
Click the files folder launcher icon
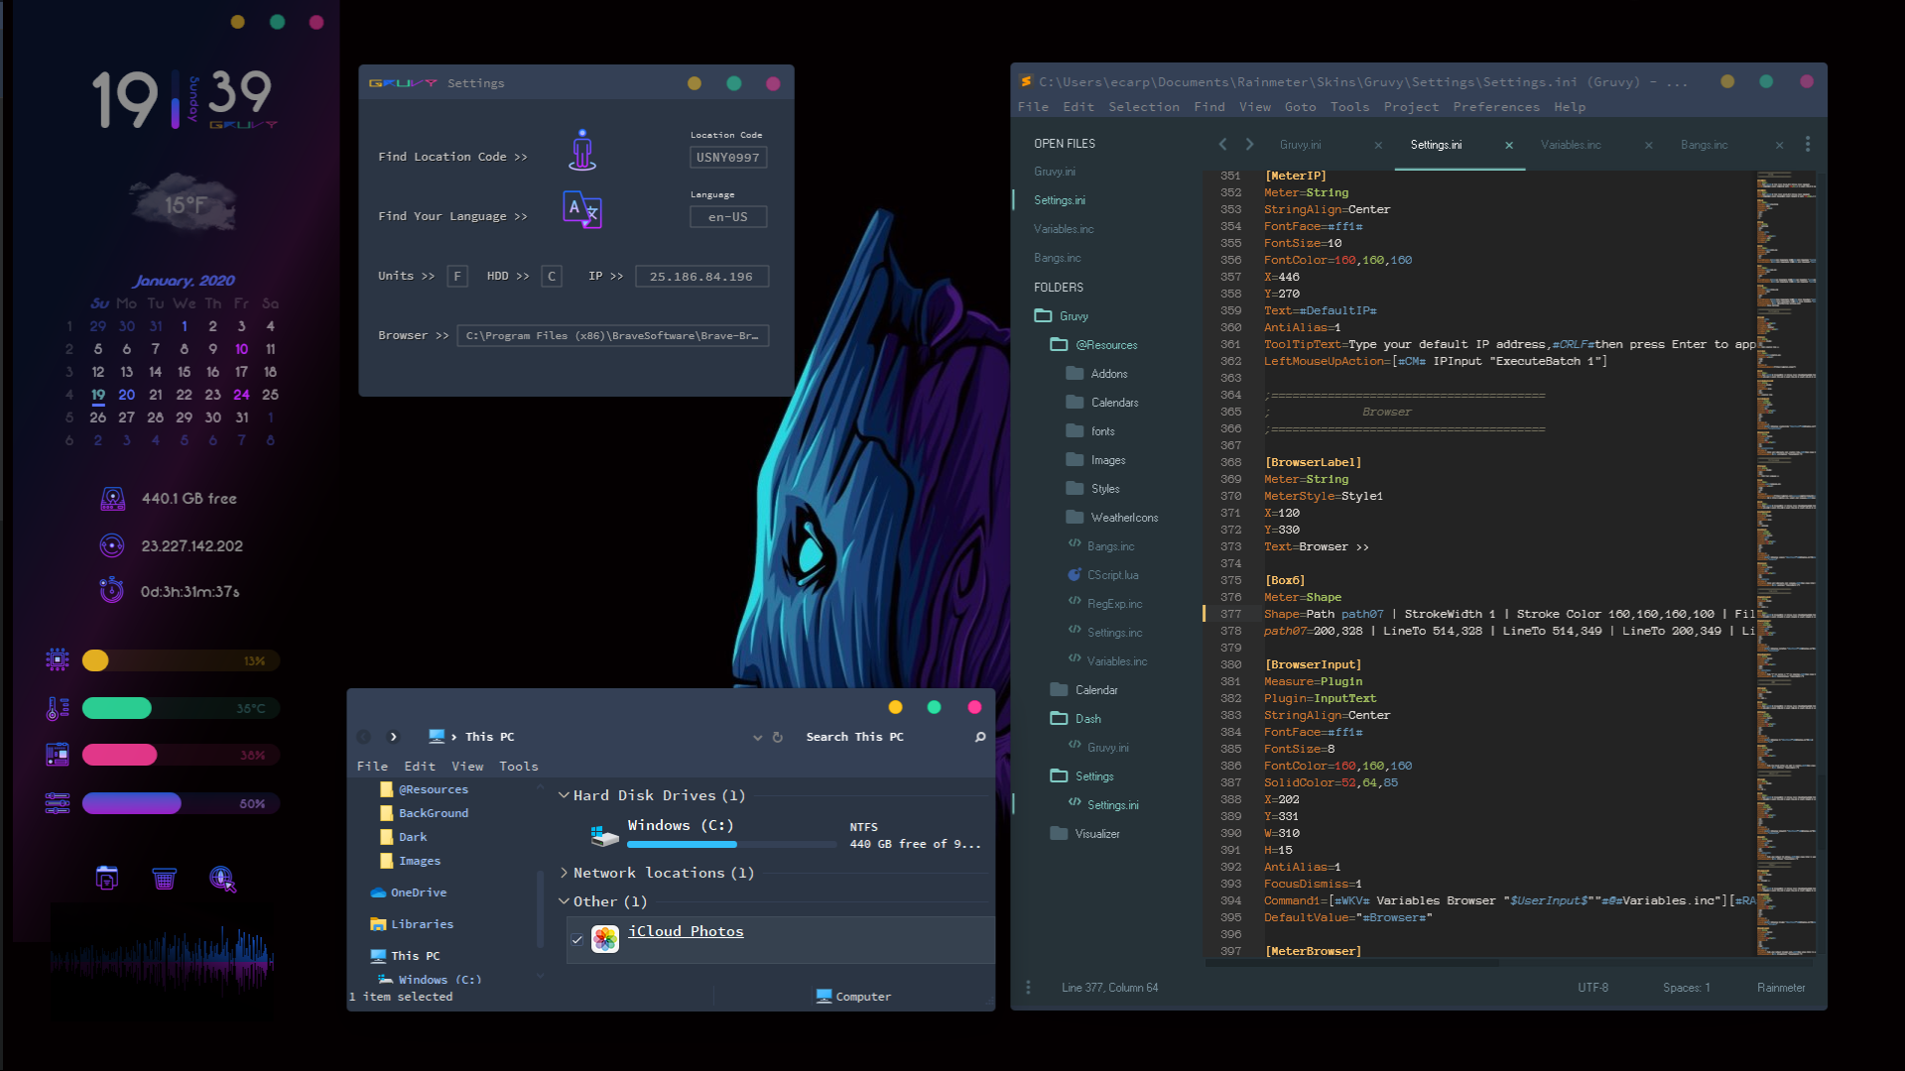coord(106,879)
